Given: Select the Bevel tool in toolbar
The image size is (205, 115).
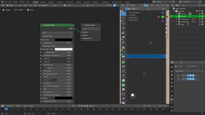Looking at the screenshot, I should [x=123, y=67].
